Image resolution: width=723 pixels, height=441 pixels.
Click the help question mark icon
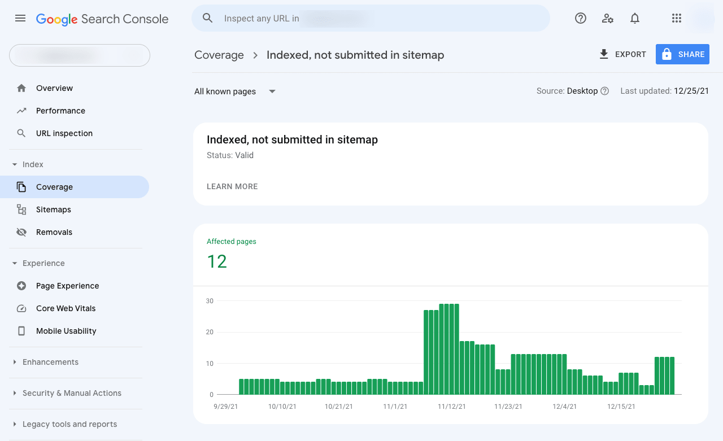(581, 18)
